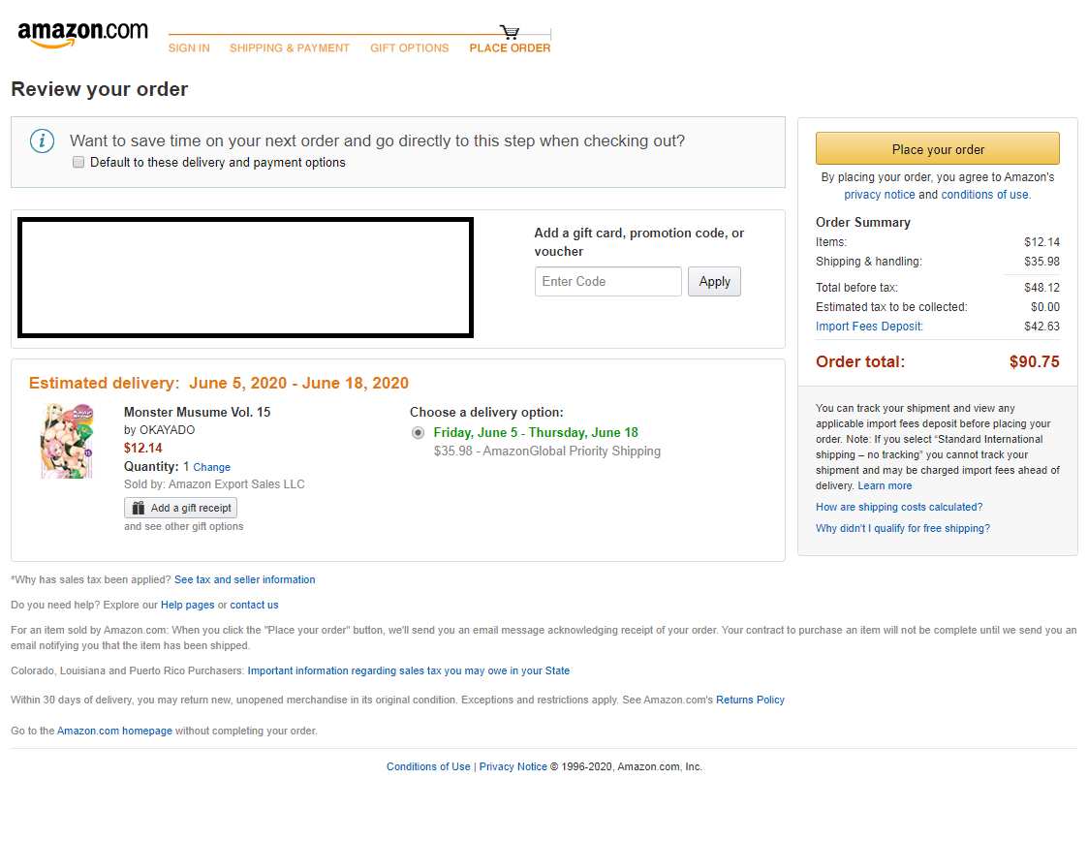Click the Amazon.com logo
The height and width of the screenshot is (841, 1088).
point(82,35)
